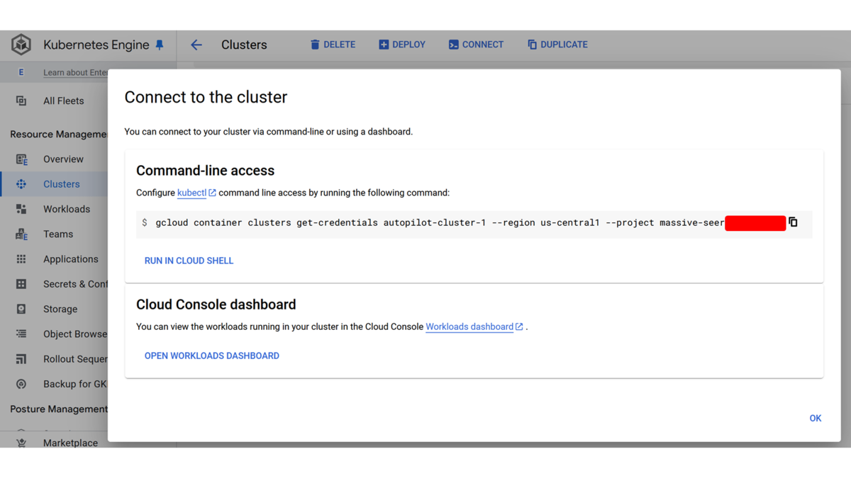
Task: Click the Overview sidebar icon
Action: pos(21,159)
